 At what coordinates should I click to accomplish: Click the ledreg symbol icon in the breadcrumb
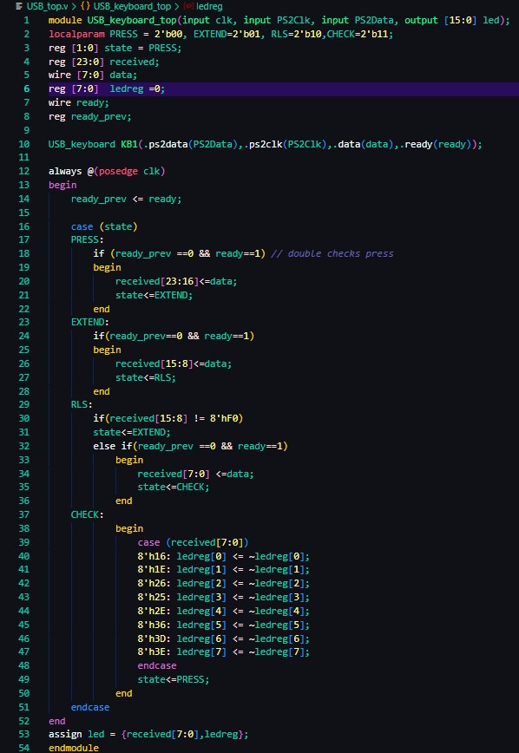tap(189, 6)
